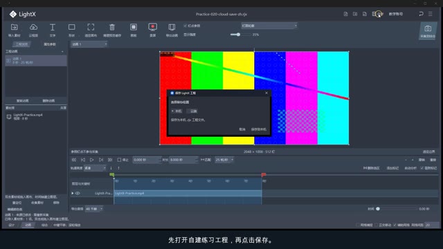Click the Import Material (导入素材) toolbar icon
Viewport: 443px width, 249px height.
click(x=14, y=28)
